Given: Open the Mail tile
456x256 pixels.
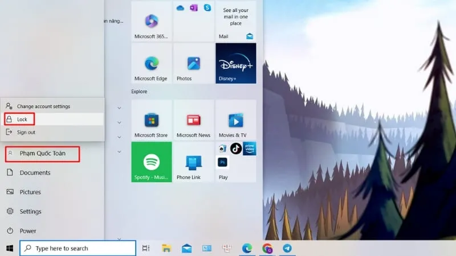Looking at the screenshot, I should 235,21.
